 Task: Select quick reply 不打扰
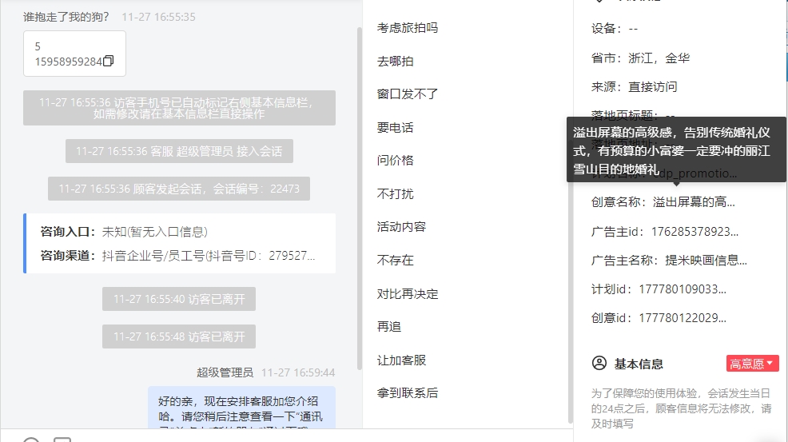(395, 193)
